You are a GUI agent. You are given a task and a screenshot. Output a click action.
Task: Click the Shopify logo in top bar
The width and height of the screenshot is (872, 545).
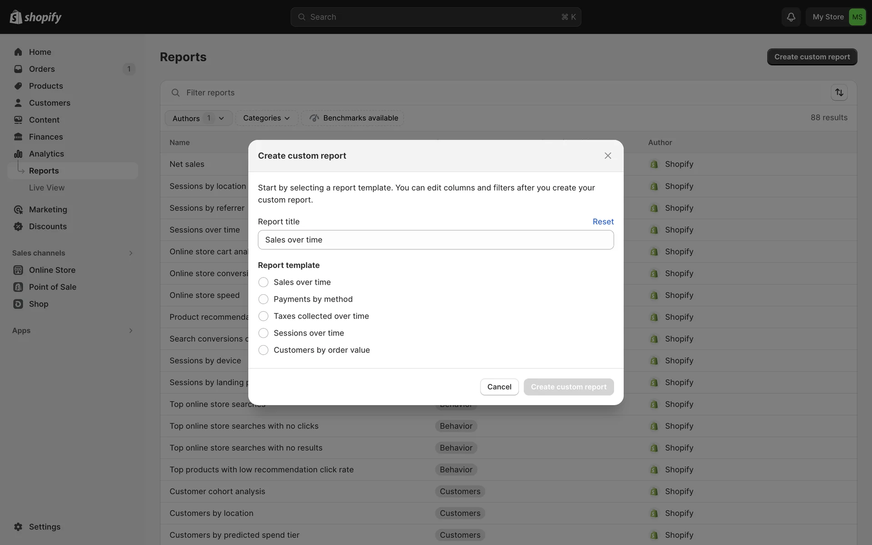tap(35, 17)
